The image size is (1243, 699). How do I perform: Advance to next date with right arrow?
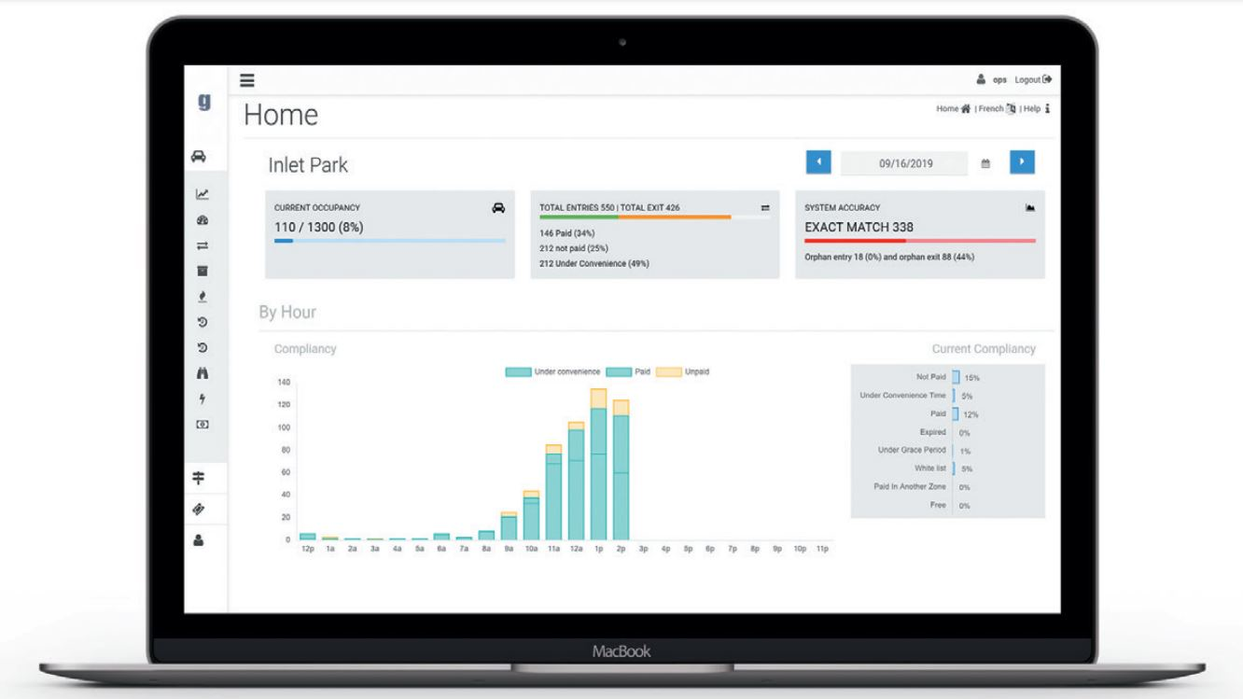click(x=1022, y=162)
